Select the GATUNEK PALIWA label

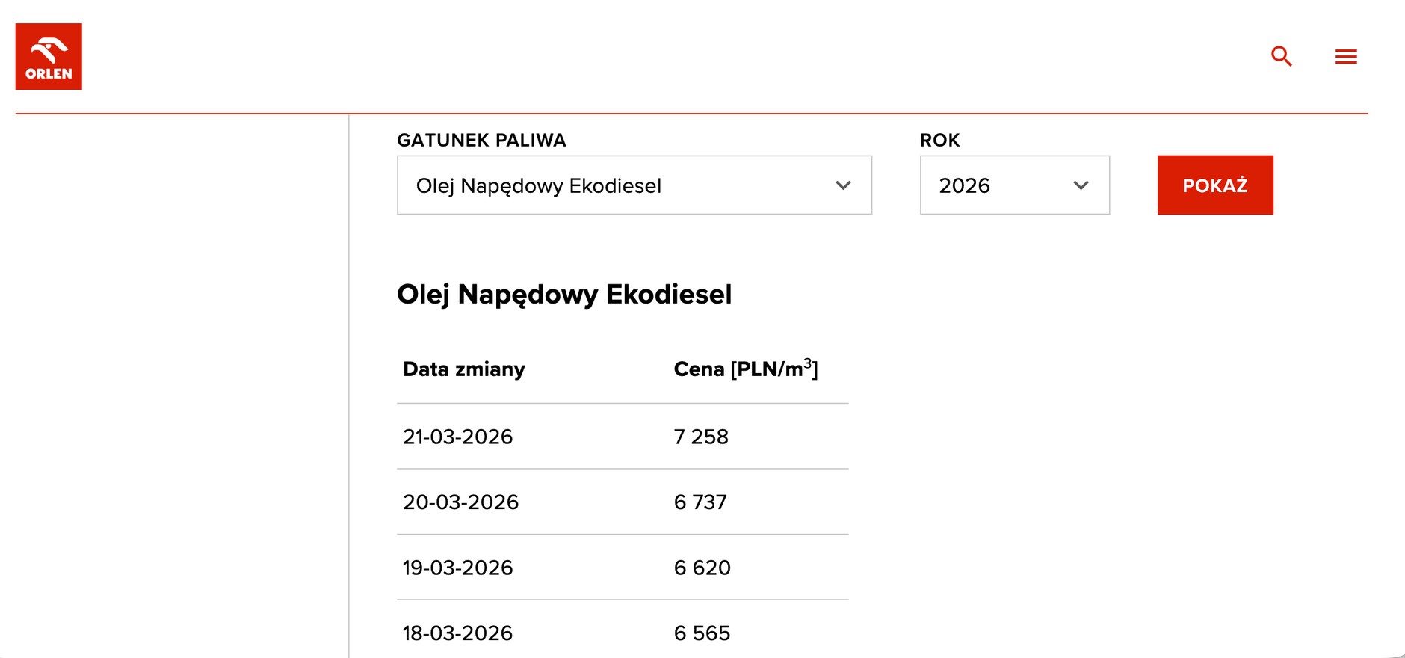coord(481,140)
